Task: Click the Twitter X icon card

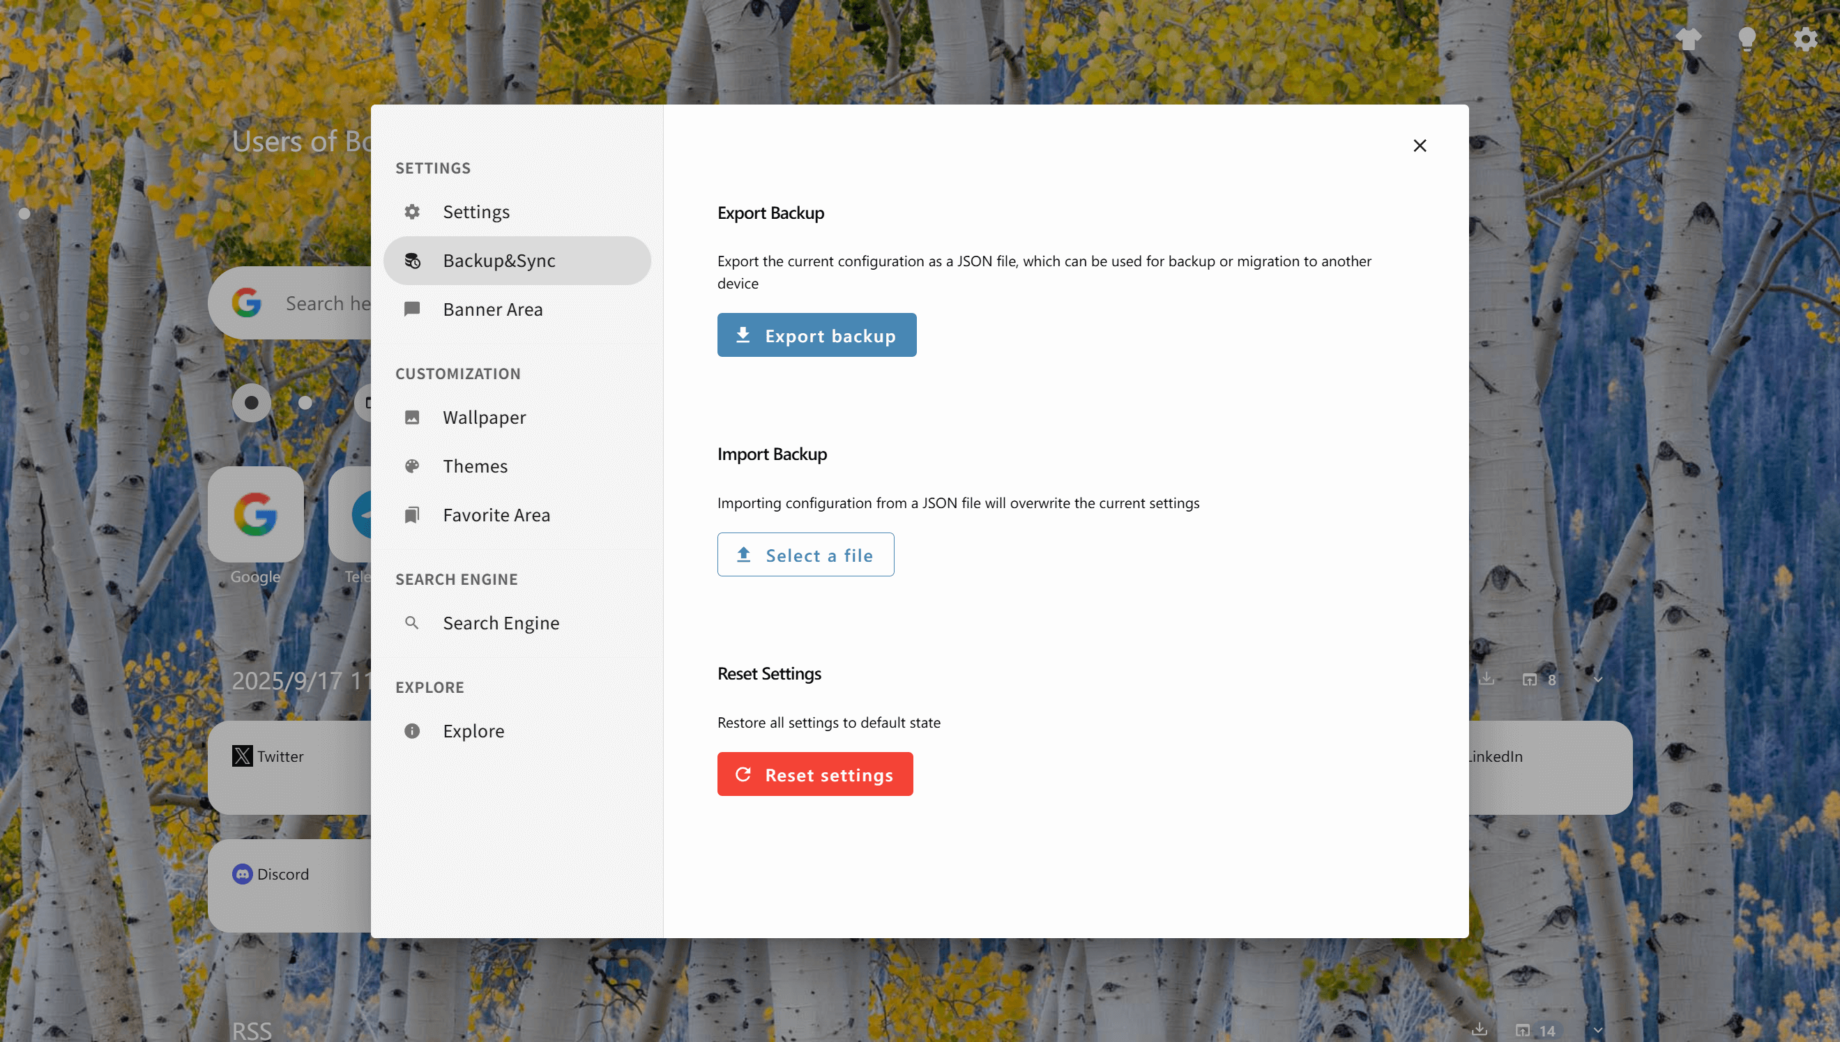Action: [289, 767]
